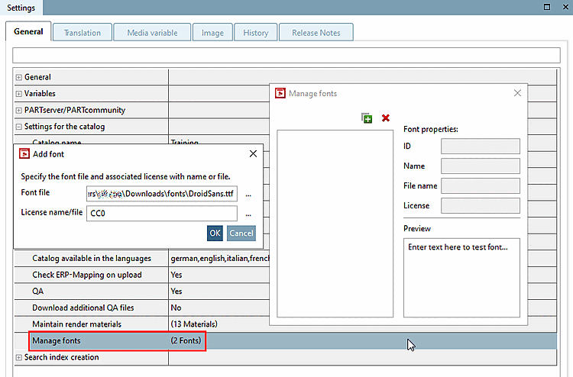Close the Add font dialog
573x377 pixels.
tap(253, 154)
